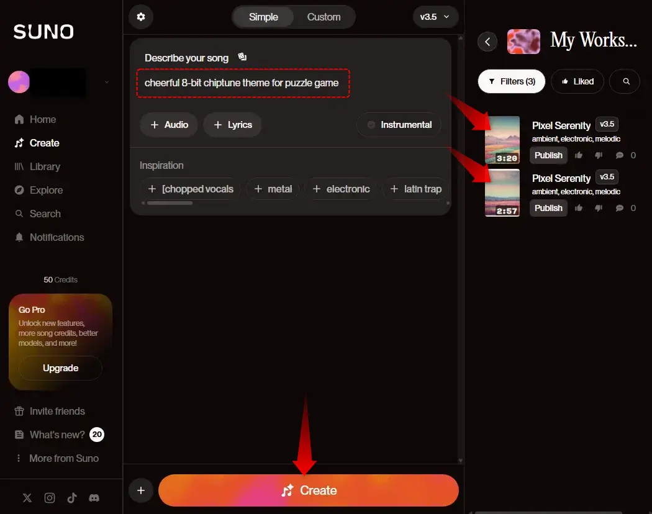Screen dimensions: 652x514
Task: Click the search magnifier in workspace panel
Action: point(626,81)
